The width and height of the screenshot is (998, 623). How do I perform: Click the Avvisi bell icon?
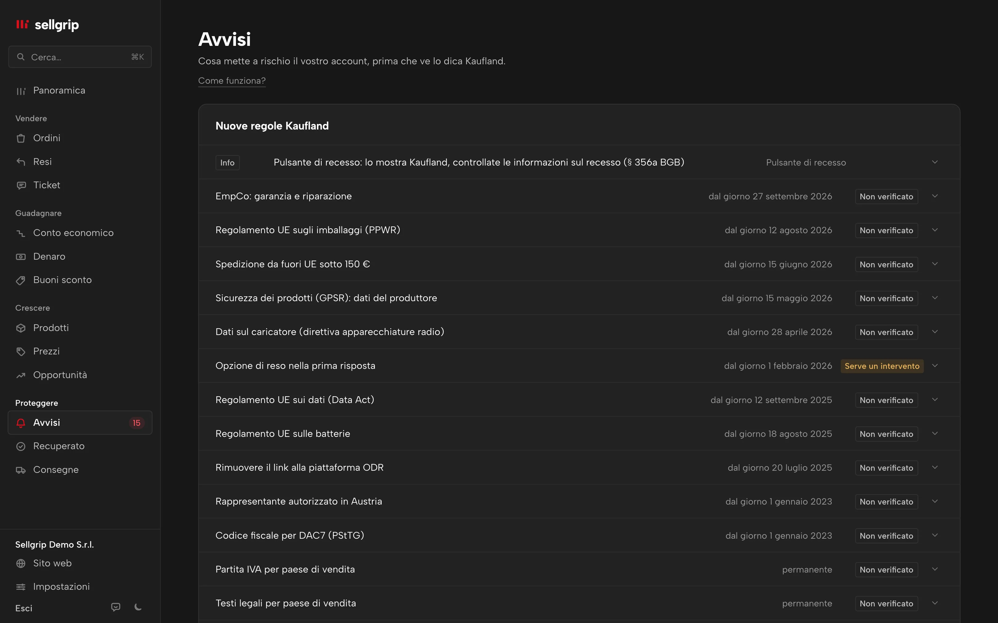21,423
